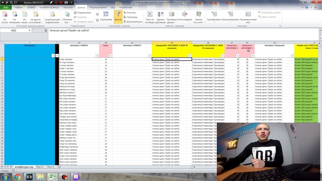The width and height of the screenshot is (322, 181).
Task: Open filter dropdown in the selected AD column header
Action: click(x=190, y=56)
